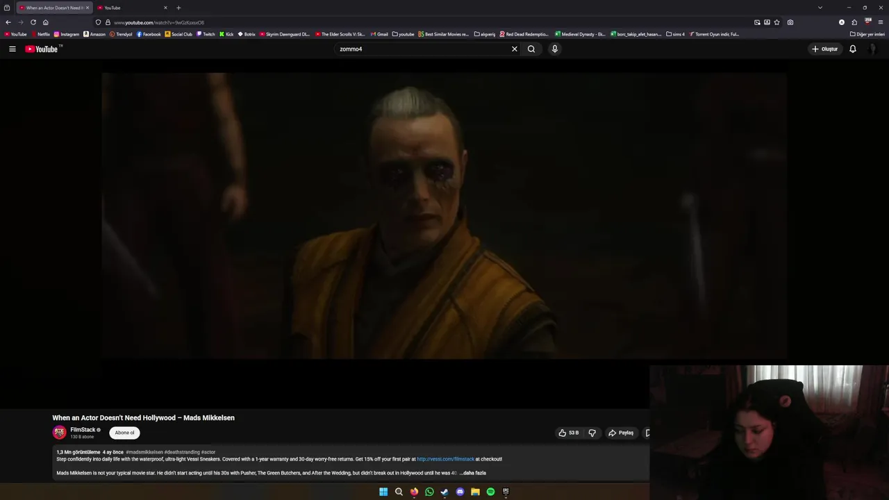Open the Medieval Dynasty bookmark
889x500 pixels.
pos(580,34)
